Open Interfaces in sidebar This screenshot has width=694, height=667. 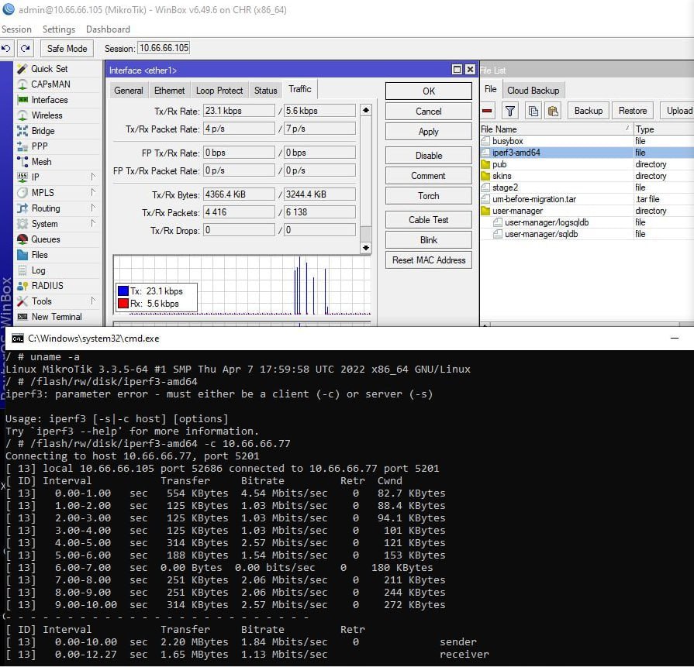coord(49,100)
